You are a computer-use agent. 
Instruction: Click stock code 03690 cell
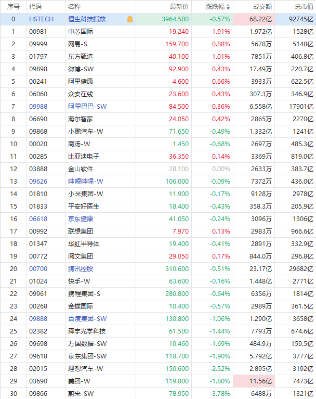[46, 381]
